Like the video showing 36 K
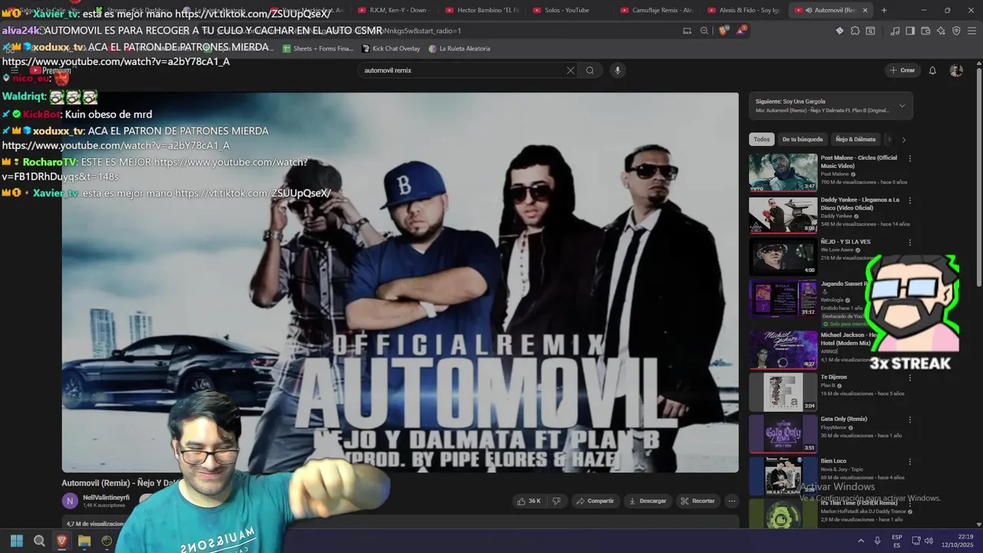Screen dimensions: 983x553 click(529, 501)
